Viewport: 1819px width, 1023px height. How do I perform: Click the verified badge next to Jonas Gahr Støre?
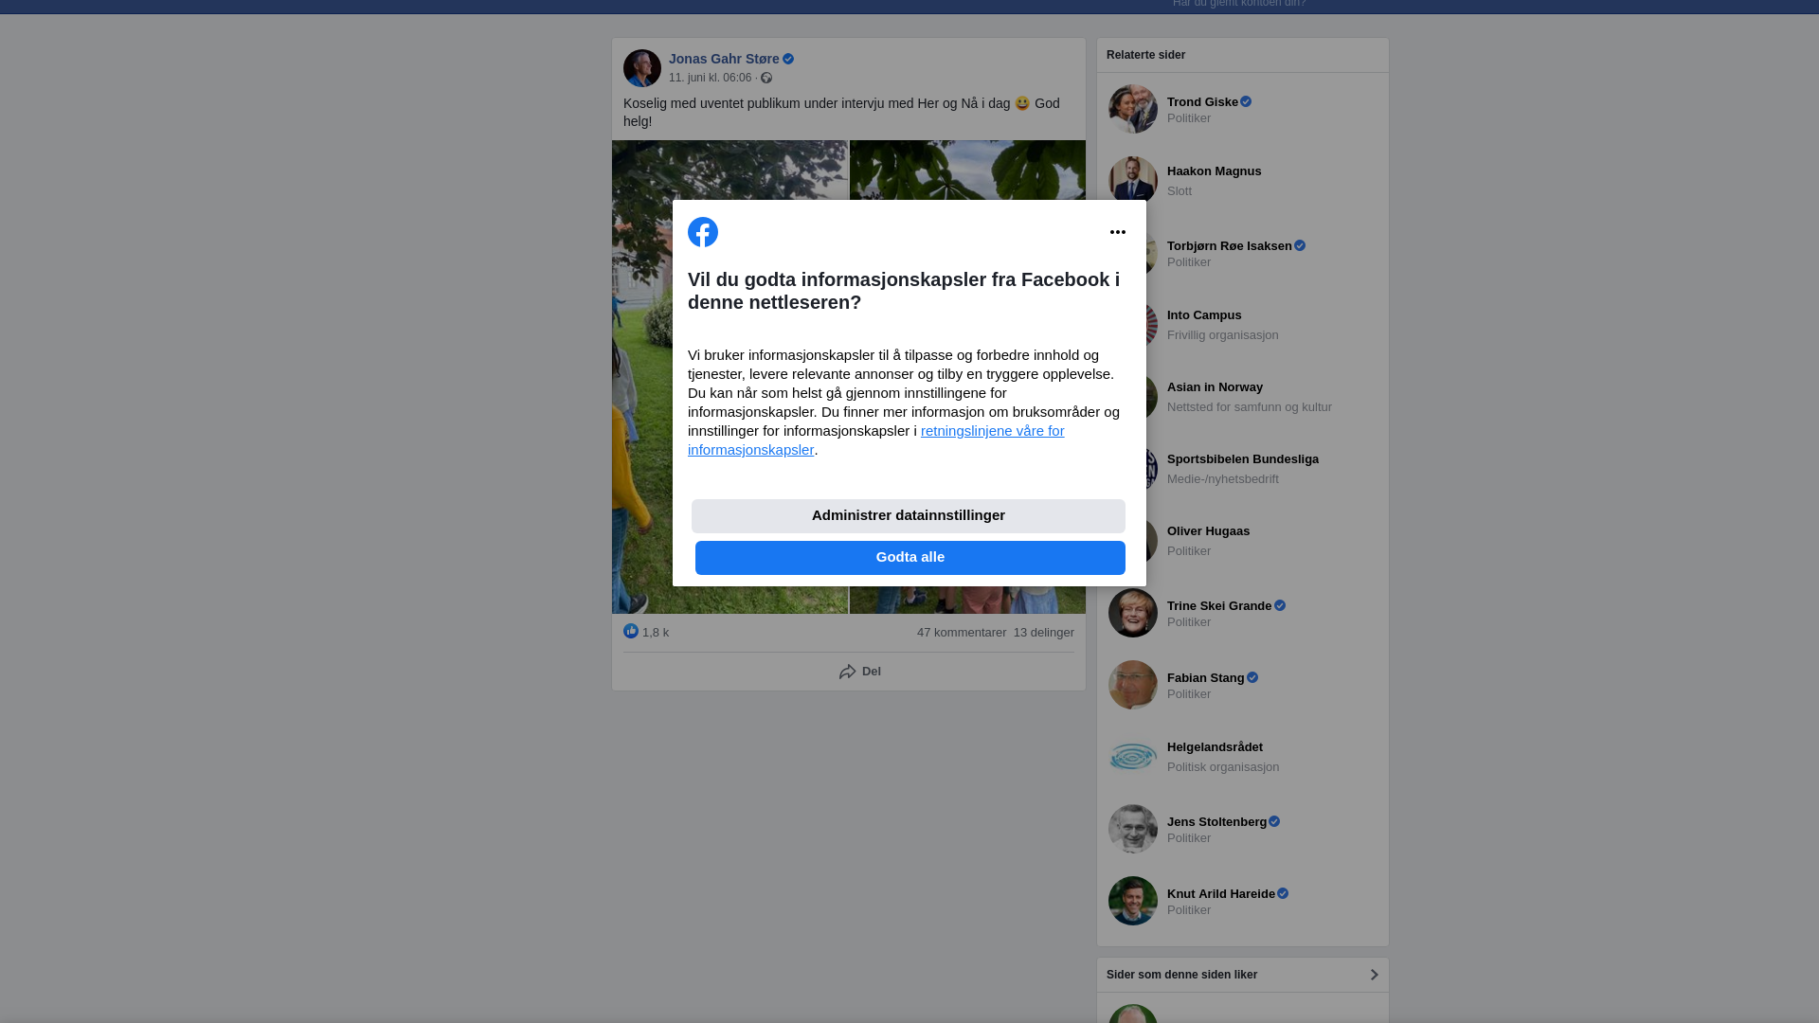(788, 59)
